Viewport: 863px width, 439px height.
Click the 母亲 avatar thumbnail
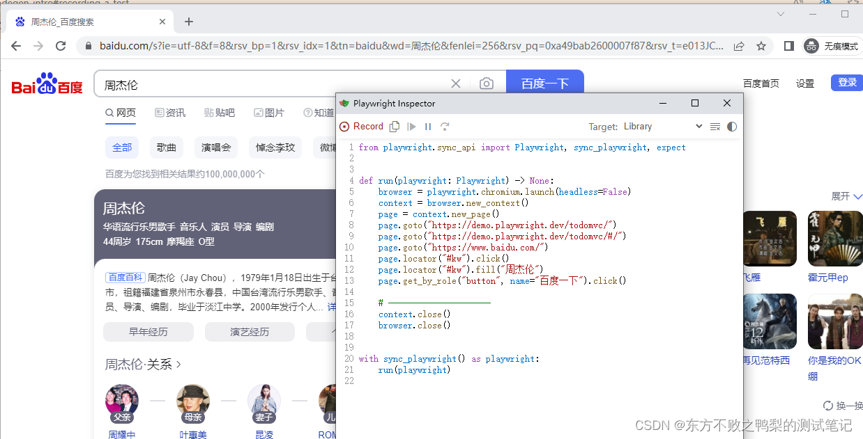193,403
